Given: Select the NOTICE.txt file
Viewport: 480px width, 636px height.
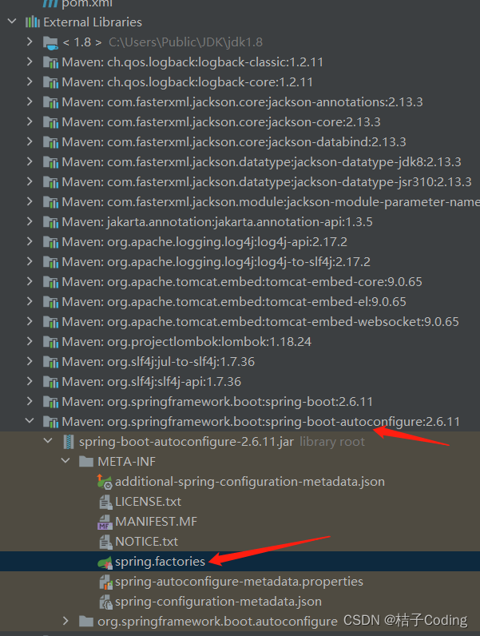Looking at the screenshot, I should (146, 542).
